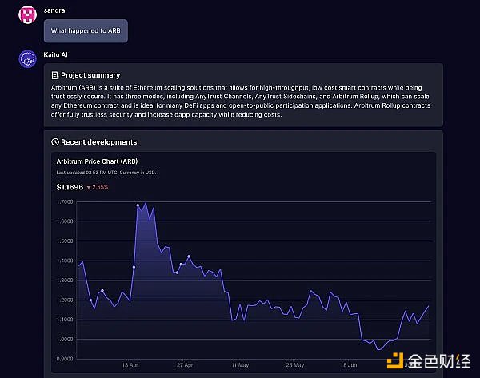Click the '13 Apr' x-axis date label
Screen dimensions: 480x378
point(130,365)
